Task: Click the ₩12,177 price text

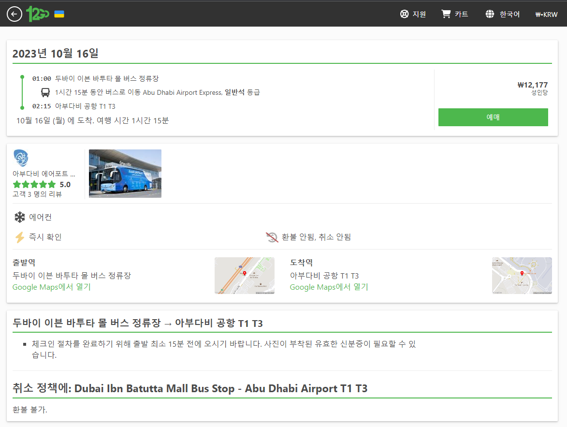Action: (x=533, y=85)
